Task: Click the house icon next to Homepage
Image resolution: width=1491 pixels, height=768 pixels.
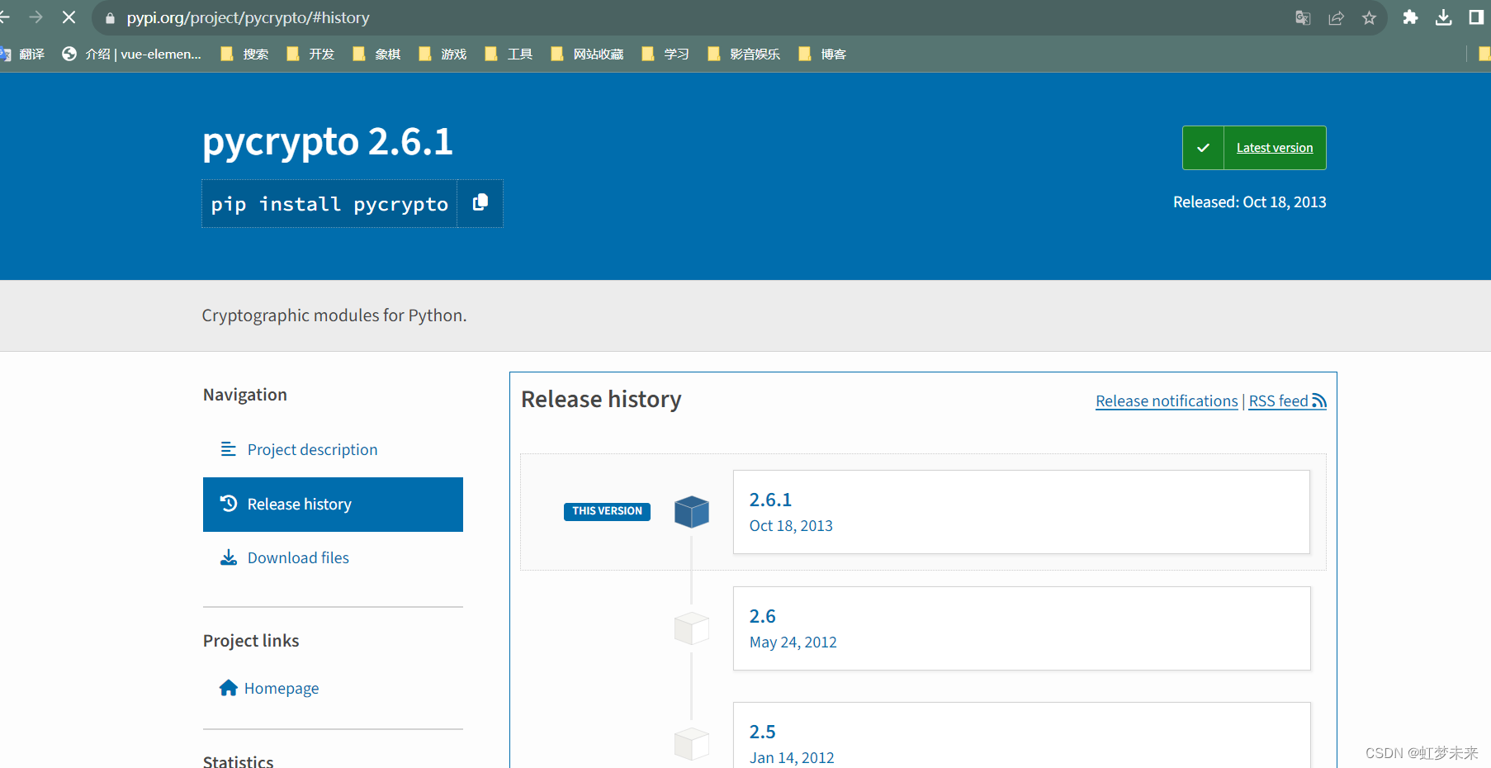Action: (229, 688)
